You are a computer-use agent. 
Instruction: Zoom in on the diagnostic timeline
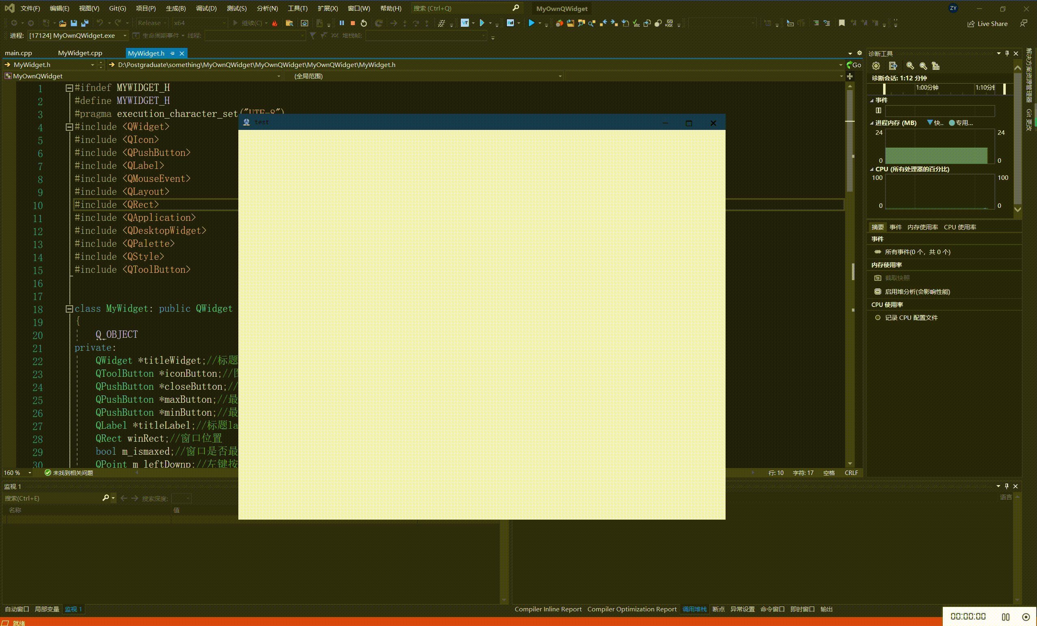click(910, 66)
